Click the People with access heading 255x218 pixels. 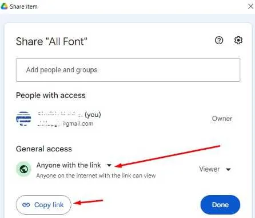click(x=51, y=95)
